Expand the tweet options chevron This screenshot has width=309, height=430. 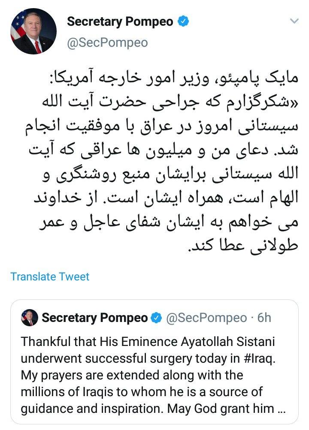point(294,21)
